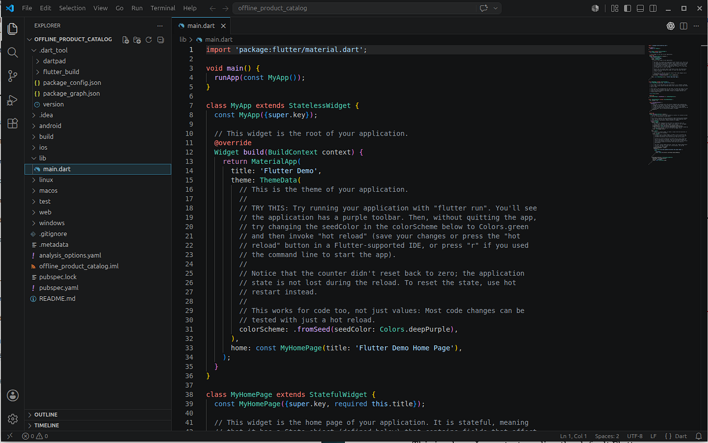The height and width of the screenshot is (443, 708).
Task: Go forward with the navigation arrow
Action: 226,8
